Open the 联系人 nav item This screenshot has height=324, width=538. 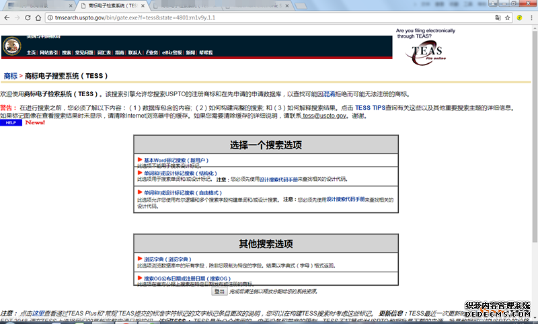point(135,52)
